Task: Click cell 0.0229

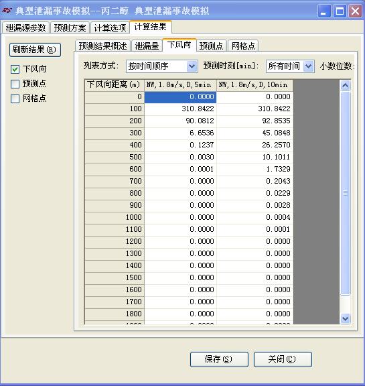Action: point(254,194)
